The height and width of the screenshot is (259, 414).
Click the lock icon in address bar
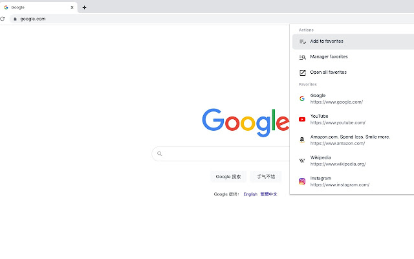15,19
